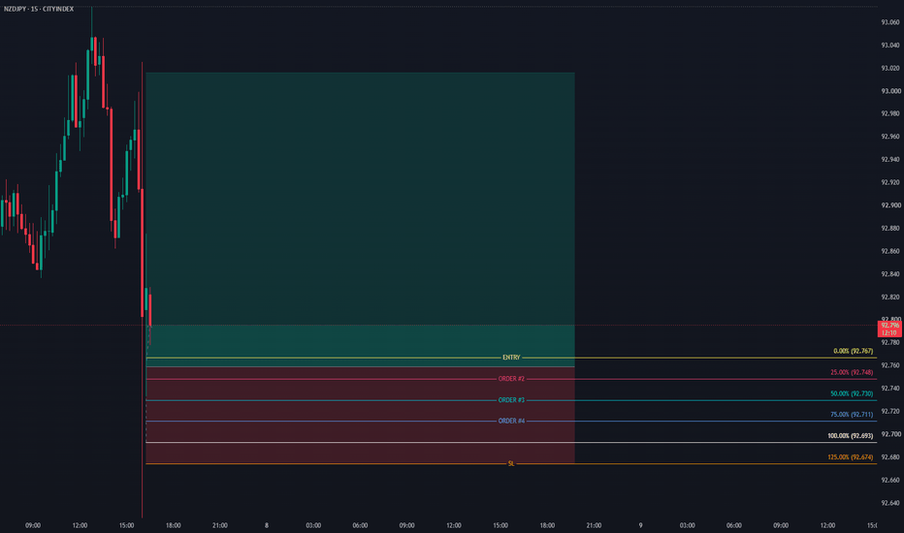
Task: Select the SL stop-loss line label
Action: pos(511,464)
